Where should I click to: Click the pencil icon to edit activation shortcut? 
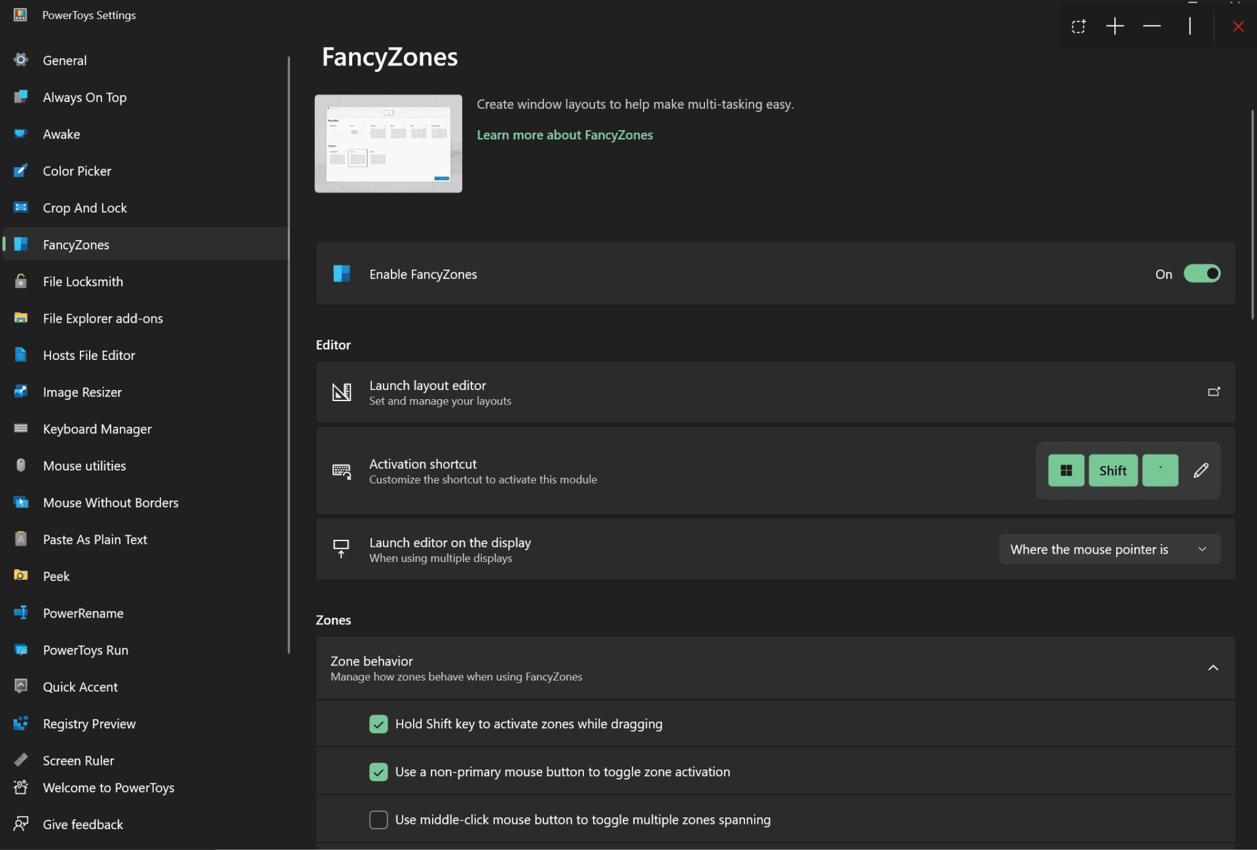tap(1200, 470)
